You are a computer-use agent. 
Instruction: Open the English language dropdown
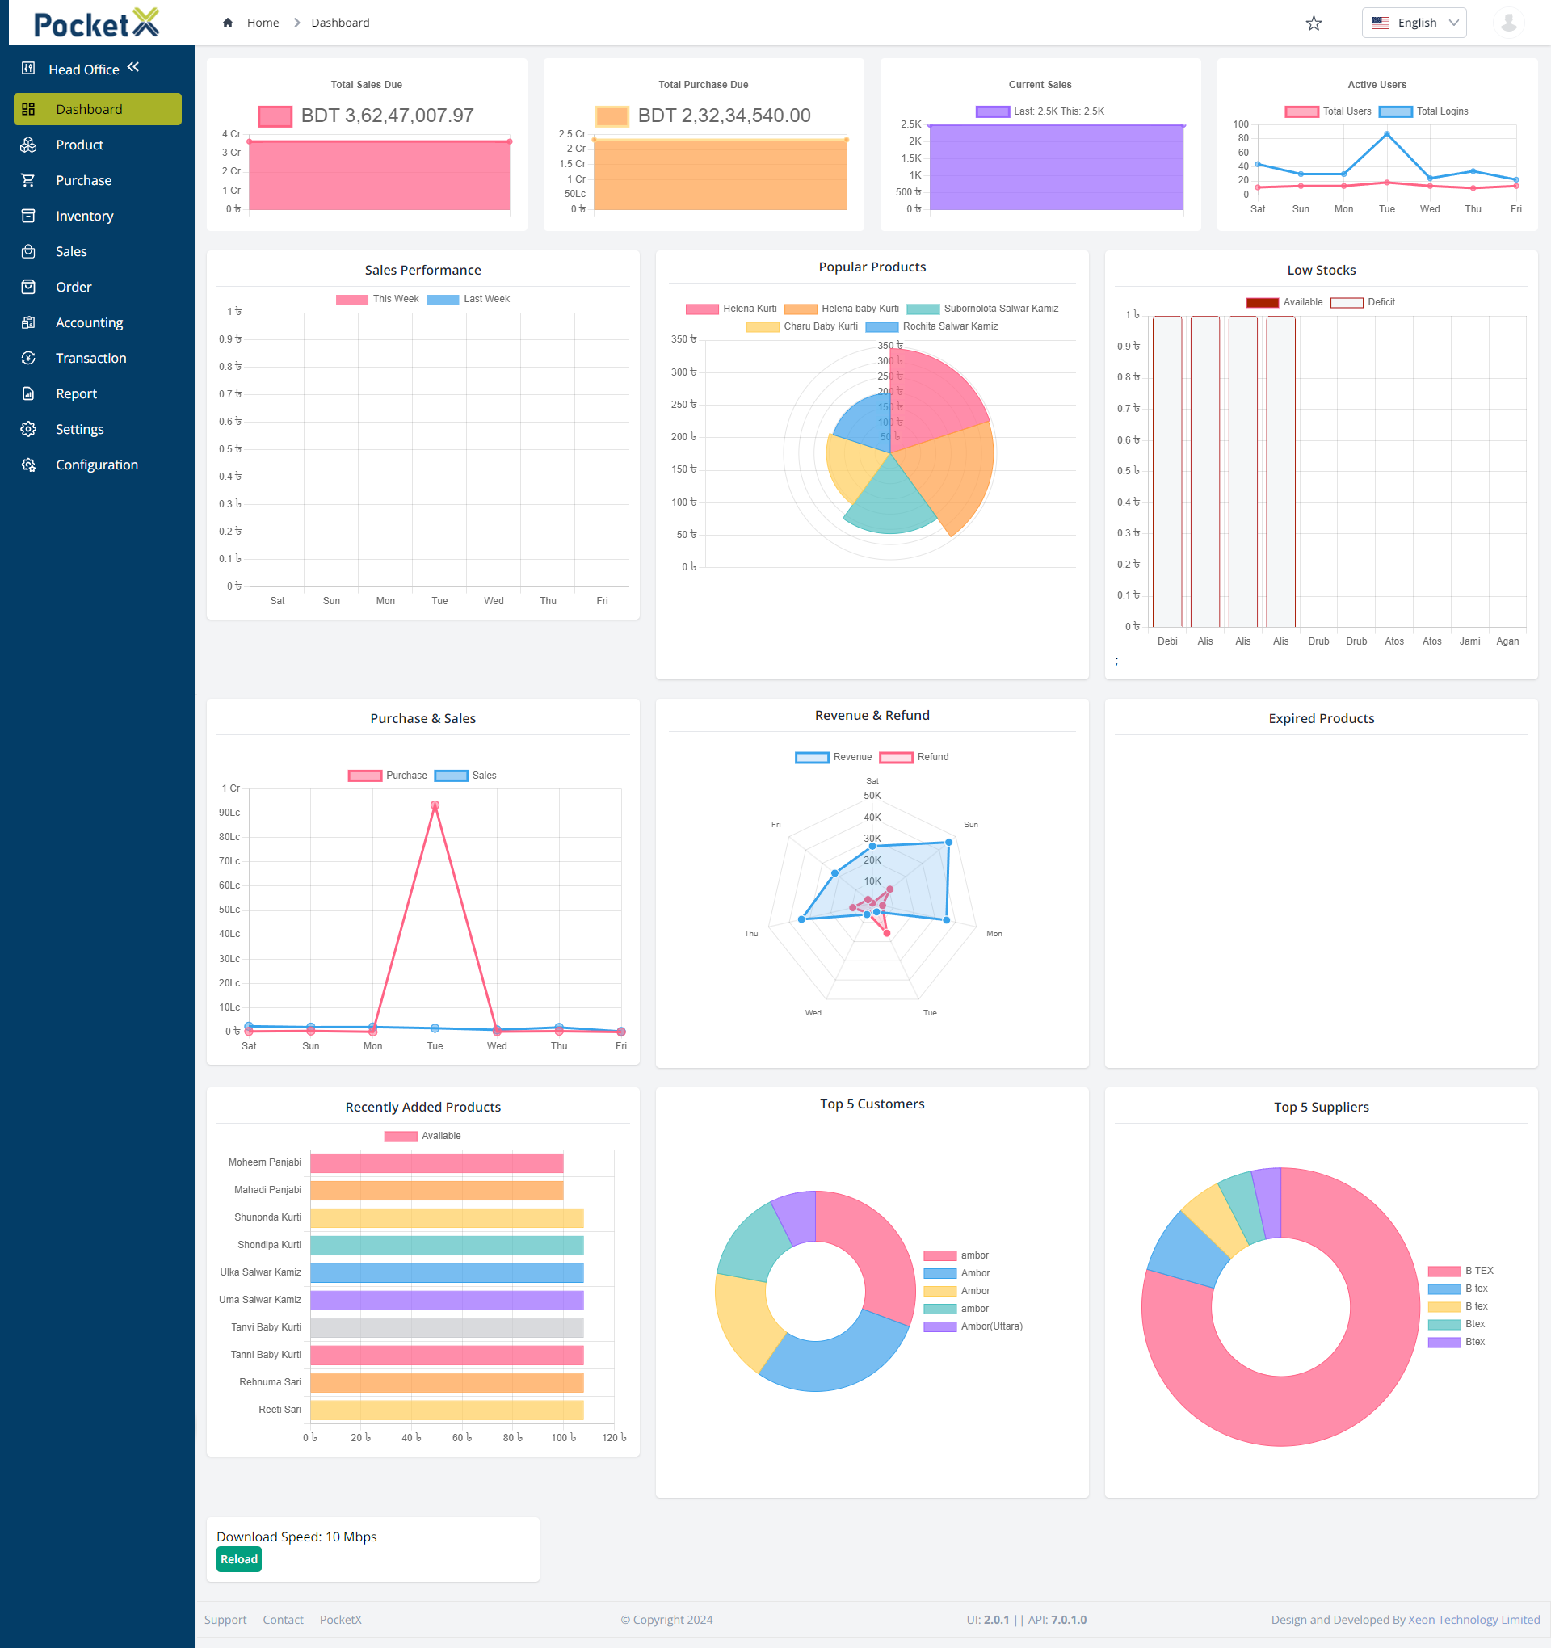point(1414,23)
